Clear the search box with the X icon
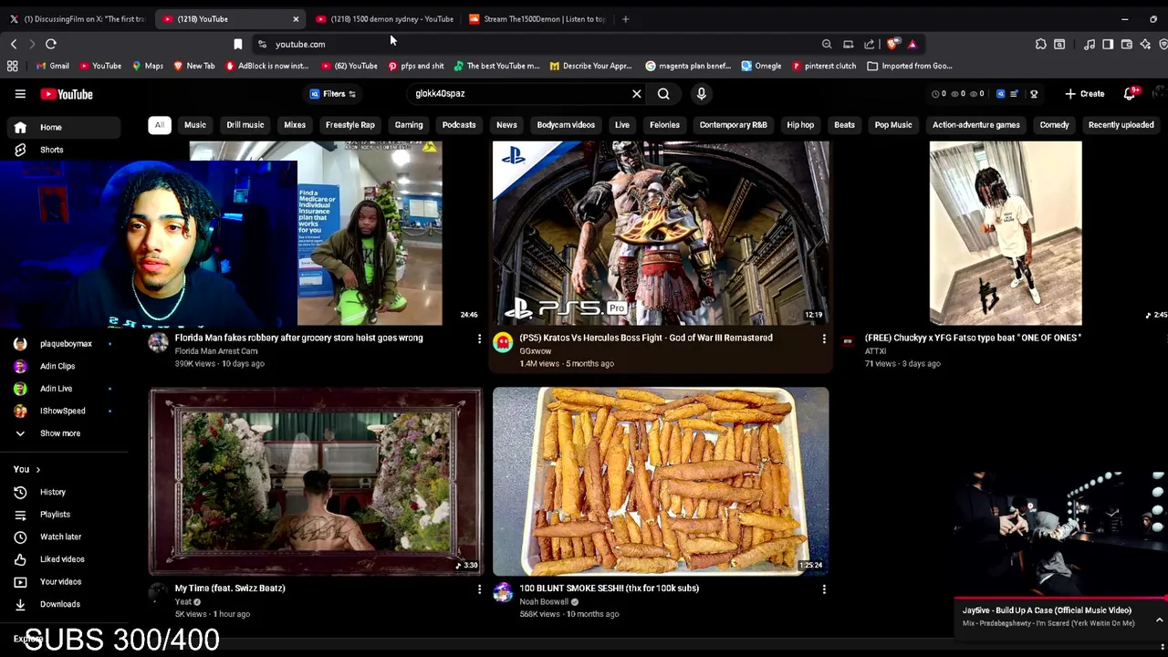The width and height of the screenshot is (1168, 657). pyautogui.click(x=637, y=93)
